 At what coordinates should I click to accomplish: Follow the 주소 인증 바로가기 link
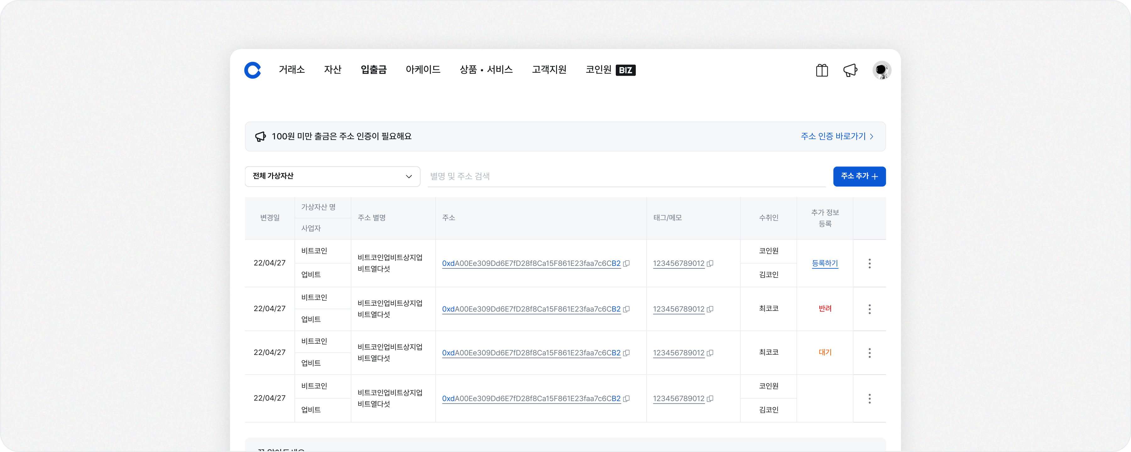point(837,137)
